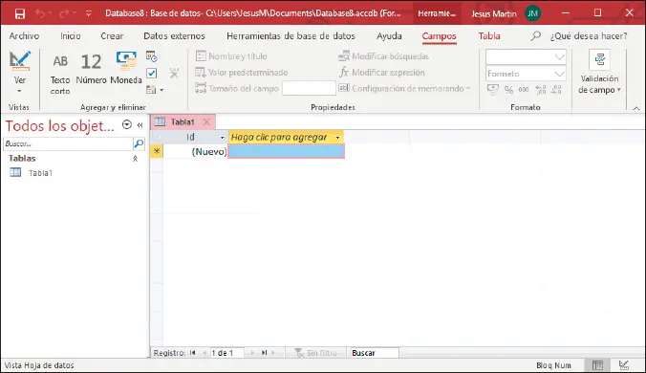Apply currency format icon
Image resolution: width=646 pixels, height=373 pixels.
tap(493, 89)
